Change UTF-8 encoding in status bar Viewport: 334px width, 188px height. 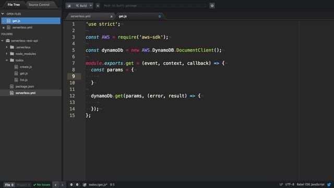[x=290, y=184]
